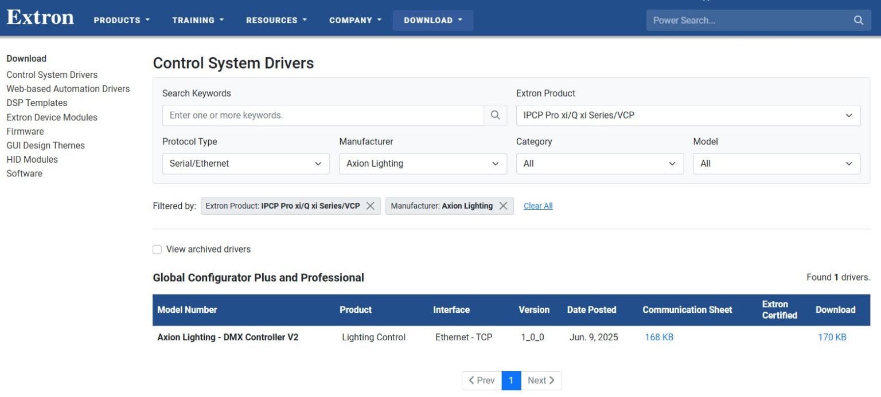Download the 170 KB driver file
This screenshot has width=881, height=397.
pyautogui.click(x=832, y=337)
